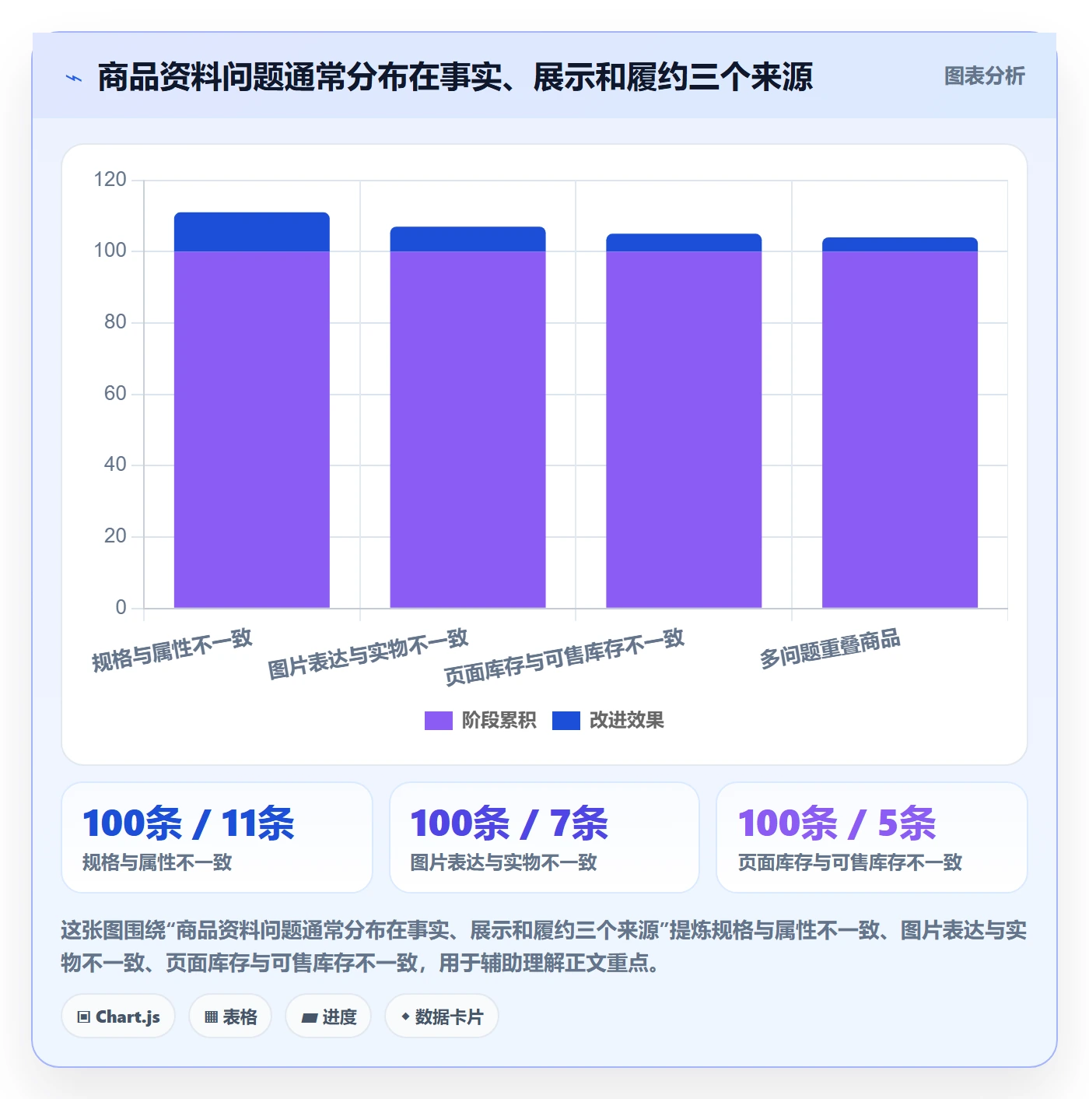Click the x-axis label 多问题重叠商品
Viewport: 1089px width, 1099px height.
[830, 649]
